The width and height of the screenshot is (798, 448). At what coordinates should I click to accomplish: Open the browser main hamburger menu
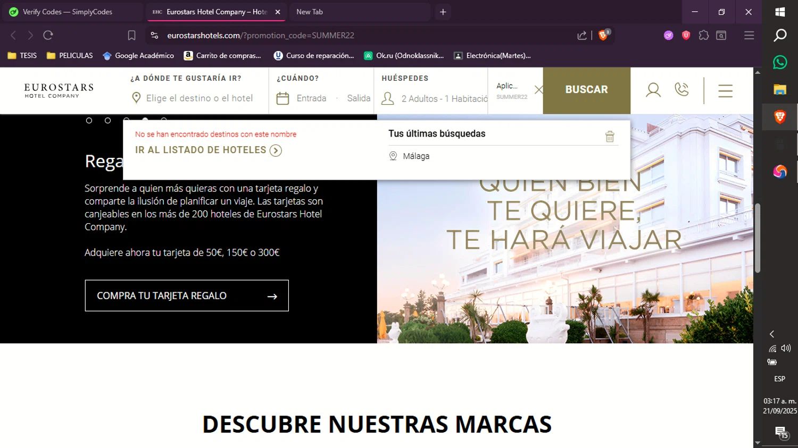coord(749,35)
